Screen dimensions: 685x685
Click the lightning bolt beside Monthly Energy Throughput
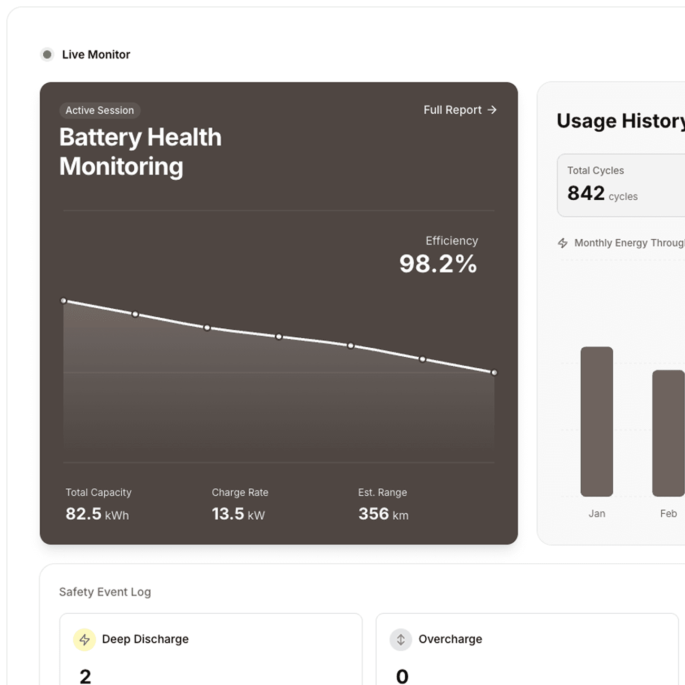click(x=563, y=243)
